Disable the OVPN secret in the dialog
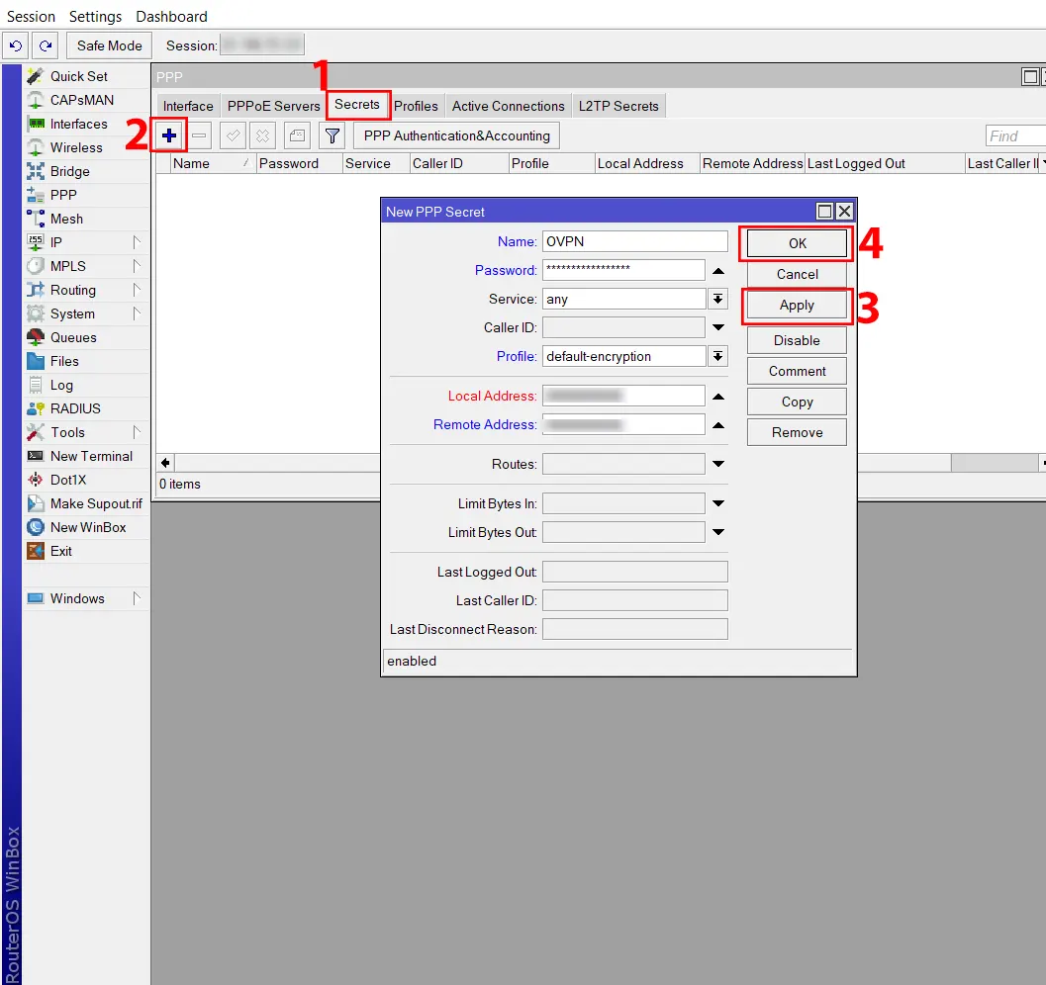The height and width of the screenshot is (985, 1046). pos(796,340)
